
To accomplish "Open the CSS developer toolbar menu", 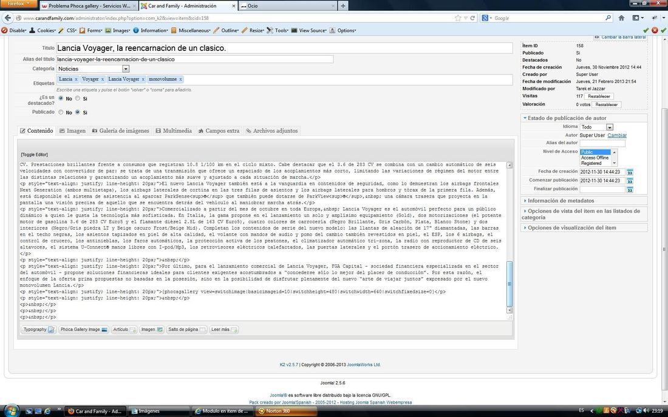I will point(68,30).
